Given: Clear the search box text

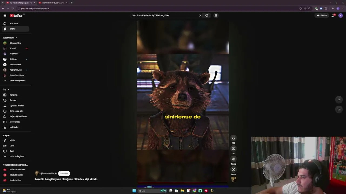Looking at the screenshot, I should (x=200, y=15).
